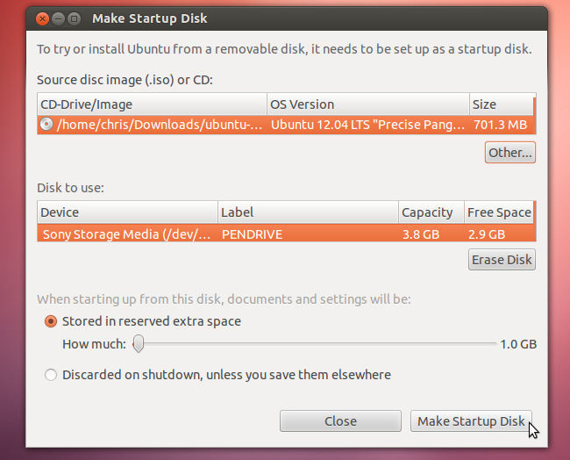Sort disks by Capacity column header

click(x=429, y=212)
